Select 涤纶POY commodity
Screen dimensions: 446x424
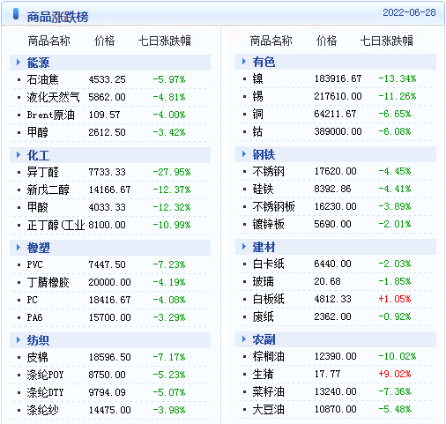45,375
